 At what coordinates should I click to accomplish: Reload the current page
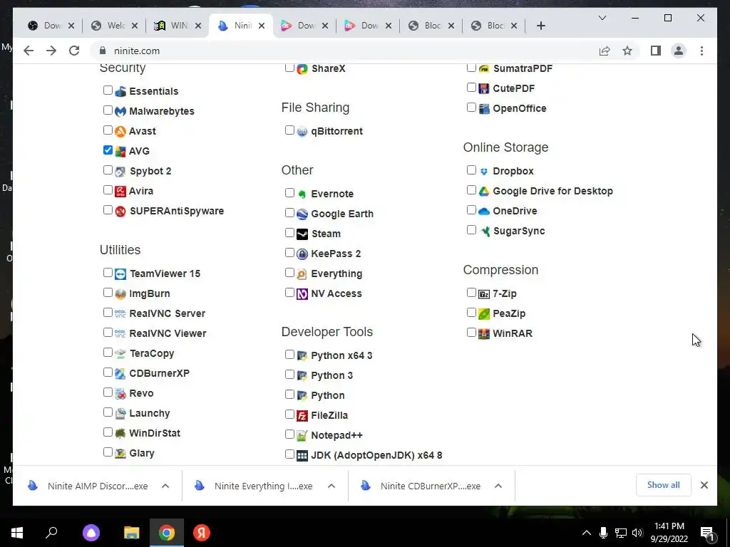point(74,51)
